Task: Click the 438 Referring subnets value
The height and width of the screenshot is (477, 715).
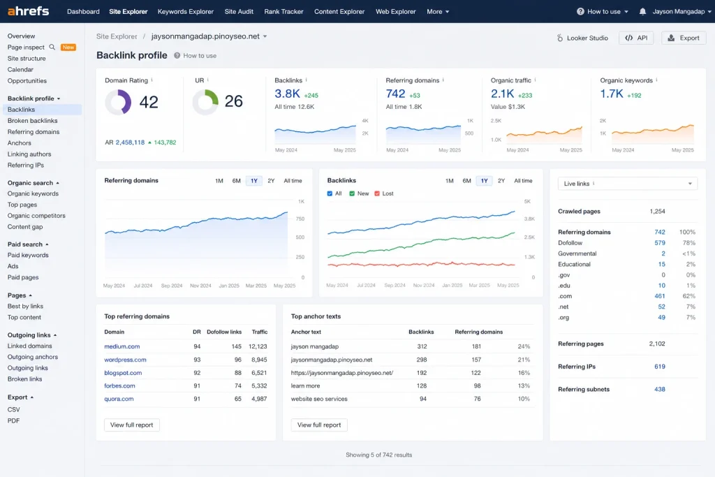Action: [660, 390]
